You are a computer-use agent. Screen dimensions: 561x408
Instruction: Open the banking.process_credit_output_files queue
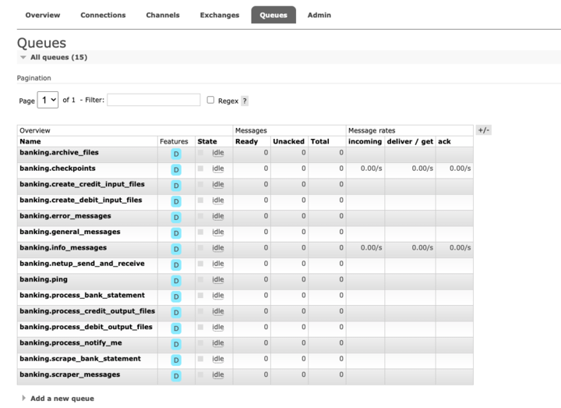pos(87,311)
